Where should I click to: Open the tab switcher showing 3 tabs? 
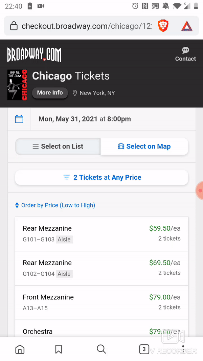pos(144,349)
